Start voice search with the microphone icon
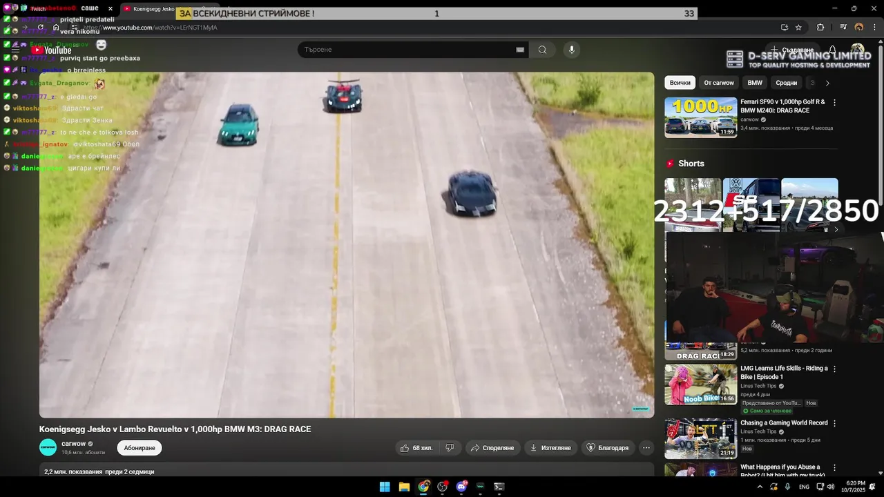This screenshot has width=884, height=497. (571, 50)
